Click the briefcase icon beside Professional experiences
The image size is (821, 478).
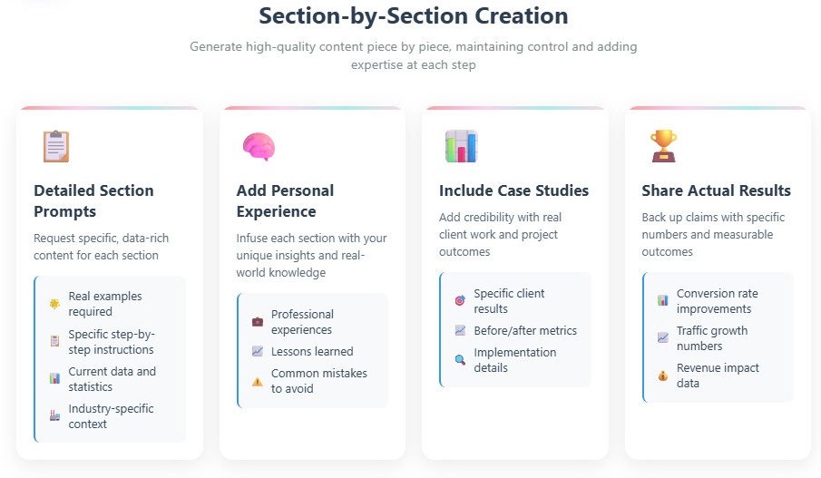257,321
